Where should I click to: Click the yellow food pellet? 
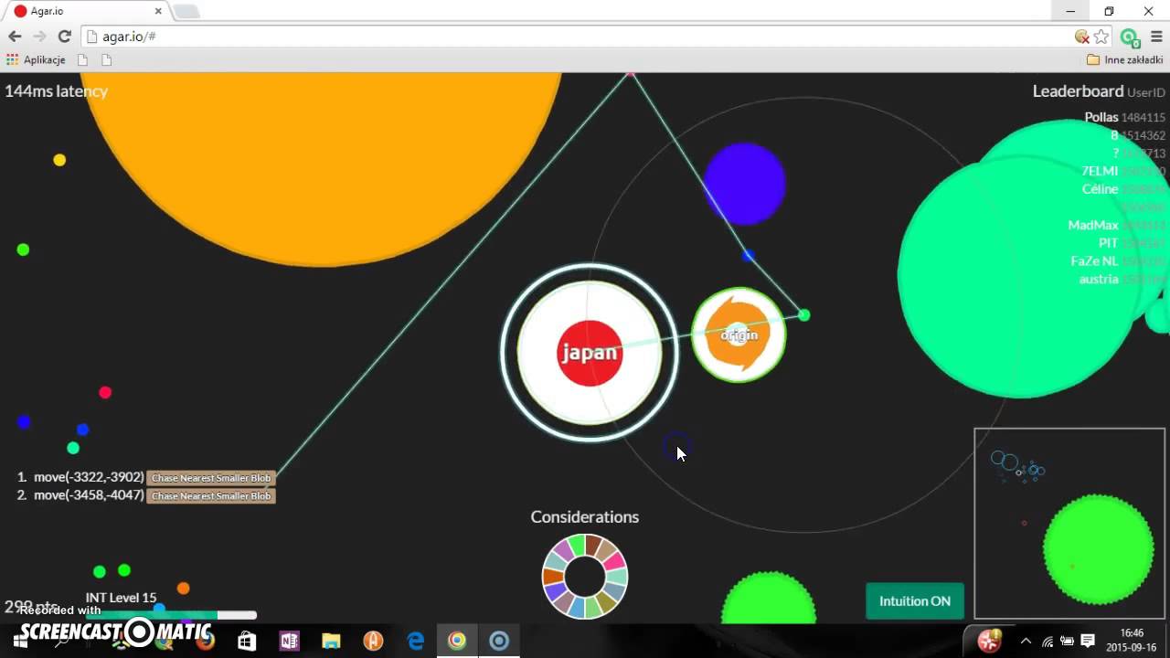(59, 160)
